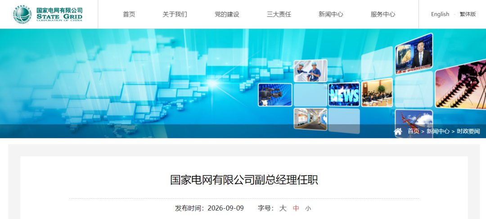Set font size to 大

pos(283,208)
